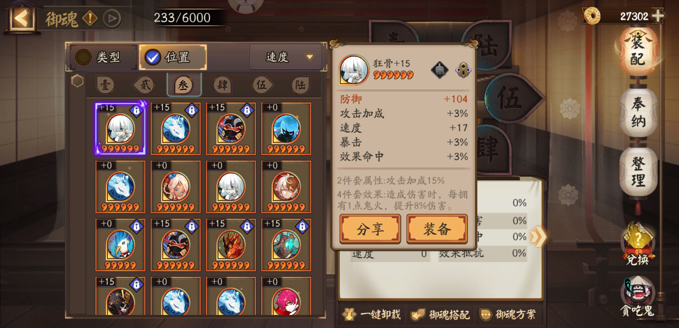The width and height of the screenshot is (679, 328).
Task: Open the 兑换 exchange icon
Action: 638,244
